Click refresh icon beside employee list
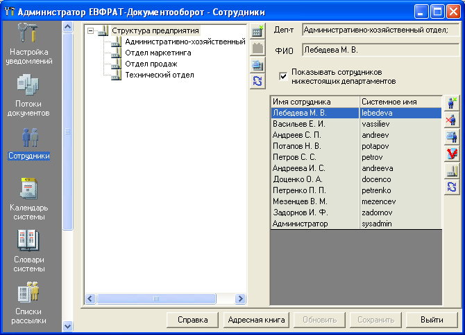The height and width of the screenshot is (335, 465). 452,187
